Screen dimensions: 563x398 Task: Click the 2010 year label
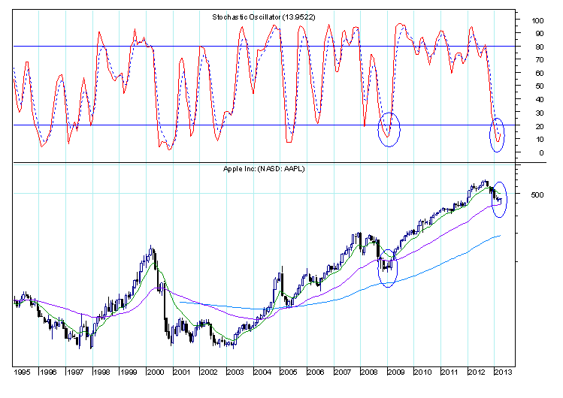(423, 372)
